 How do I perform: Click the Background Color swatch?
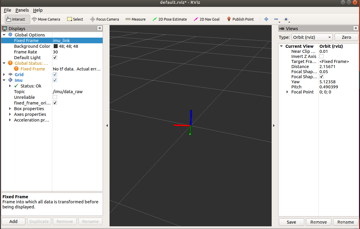tap(56, 46)
